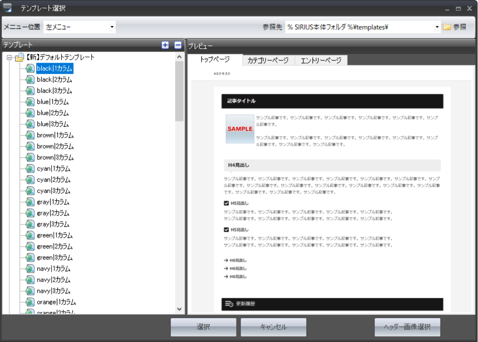The height and width of the screenshot is (342, 478).
Task: Click the icon beside black|1カラム
Action: coord(30,68)
